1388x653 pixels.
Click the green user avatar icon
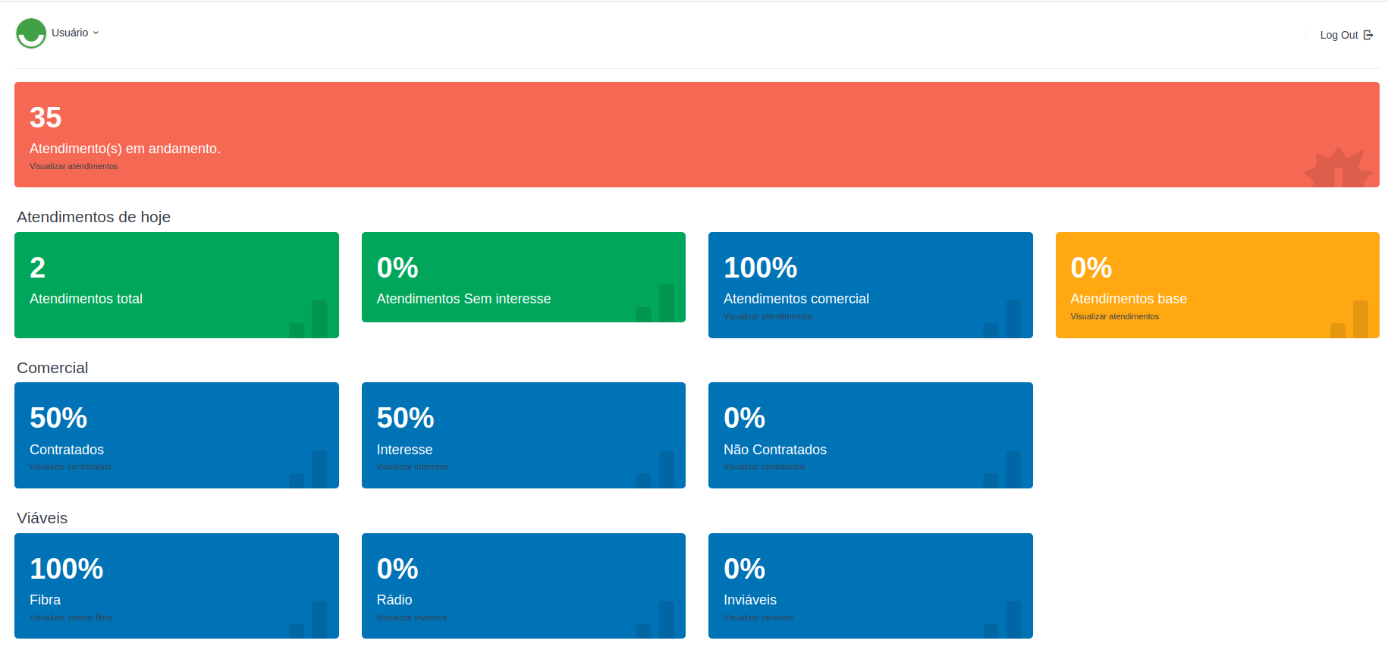[31, 33]
